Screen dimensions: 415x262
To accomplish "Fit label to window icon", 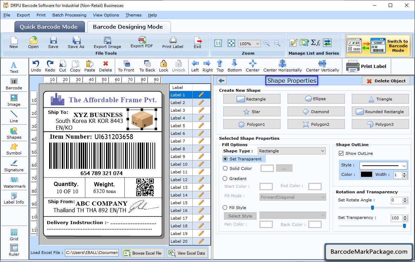I will tap(231, 43).
